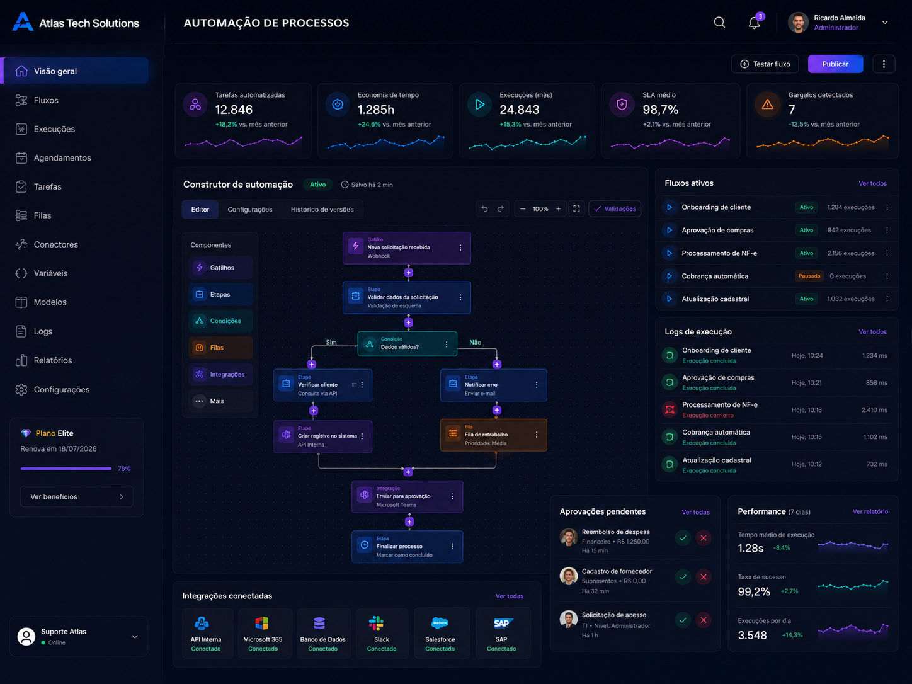The height and width of the screenshot is (684, 912).
Task: Toggle fullscreen canvas view
Action: (576, 209)
